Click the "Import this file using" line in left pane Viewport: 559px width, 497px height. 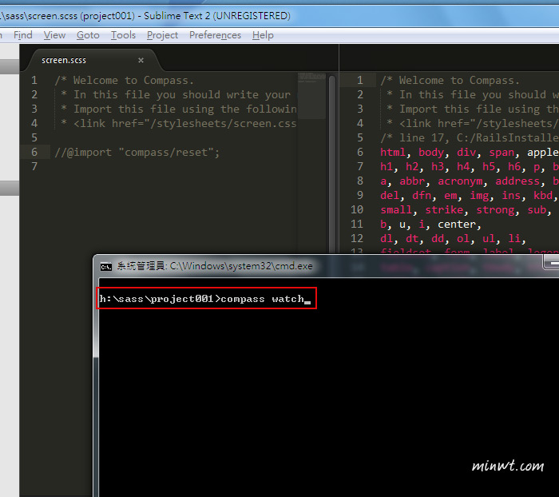[x=178, y=109]
